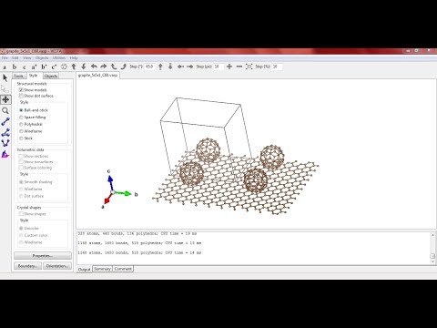Click the rotation step angle field
The height and width of the screenshot is (328, 437).
coord(149,67)
